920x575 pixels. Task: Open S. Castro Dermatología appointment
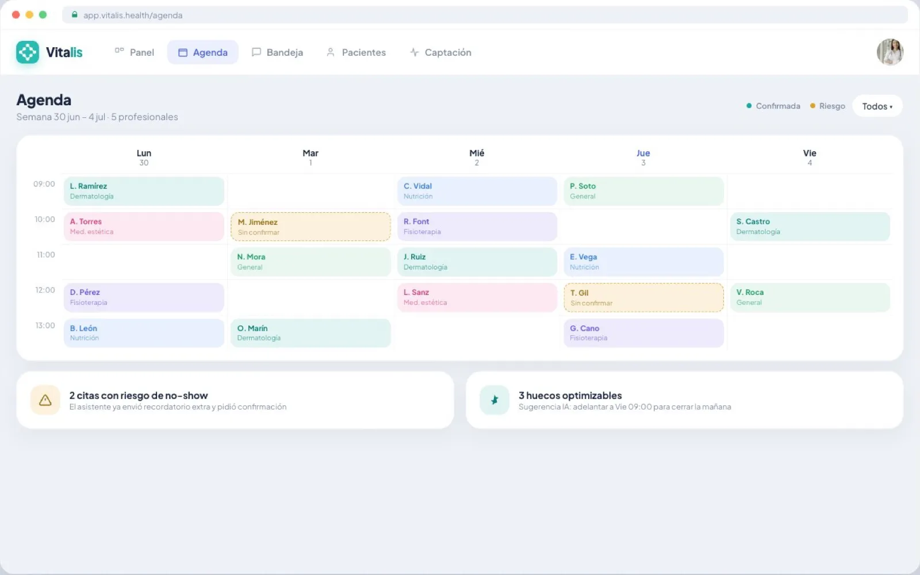click(x=810, y=227)
